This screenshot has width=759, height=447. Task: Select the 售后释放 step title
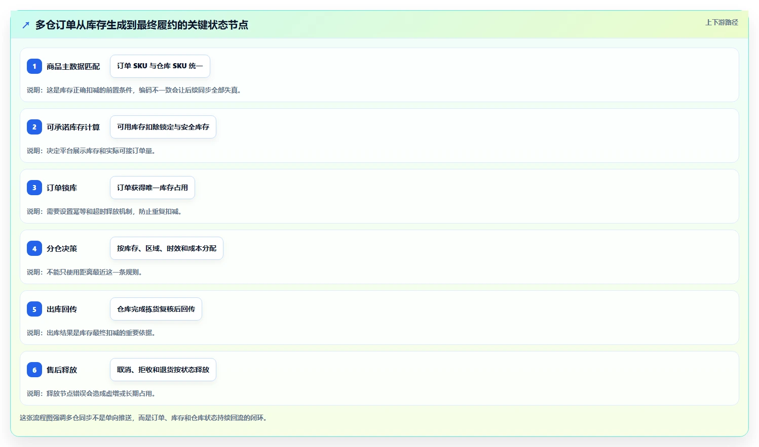click(62, 370)
